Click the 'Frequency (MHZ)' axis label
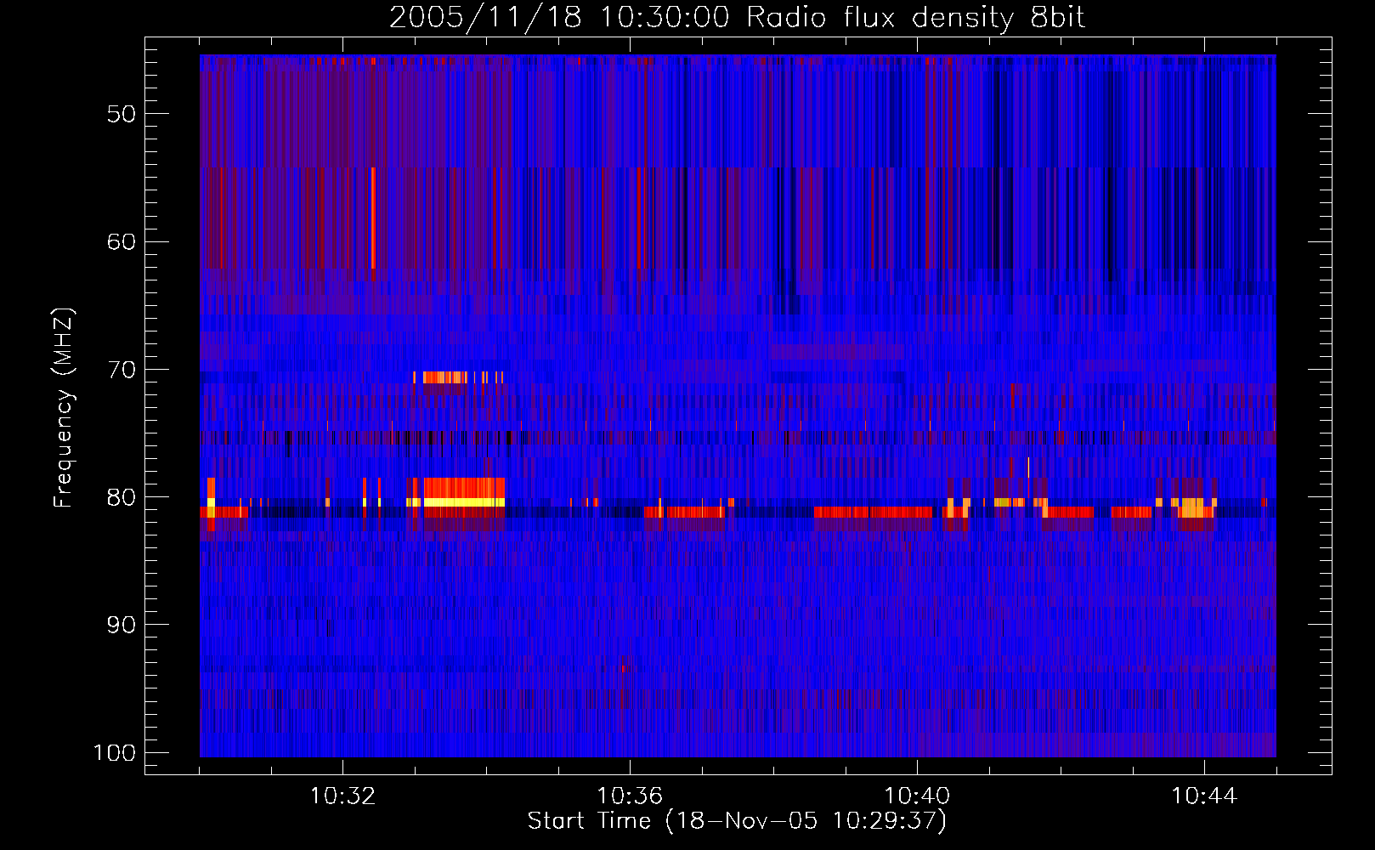The image size is (1375, 850). tap(64, 408)
